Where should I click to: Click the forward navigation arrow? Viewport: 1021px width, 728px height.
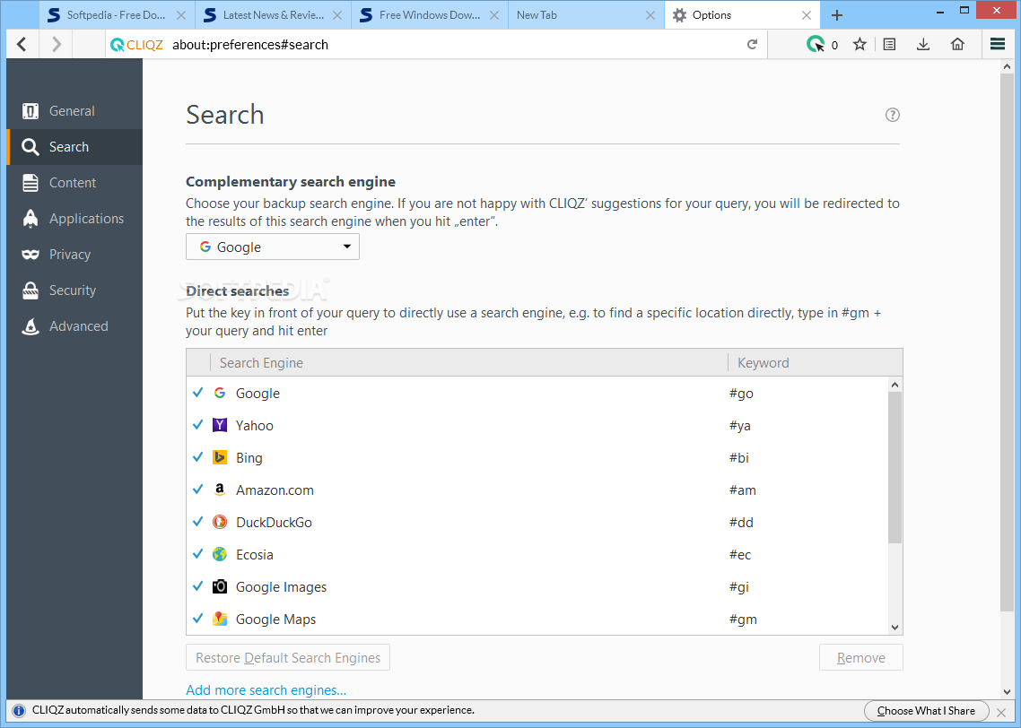tap(56, 44)
